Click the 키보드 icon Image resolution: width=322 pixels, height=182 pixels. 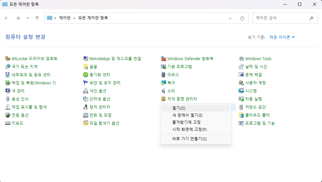coord(7,123)
